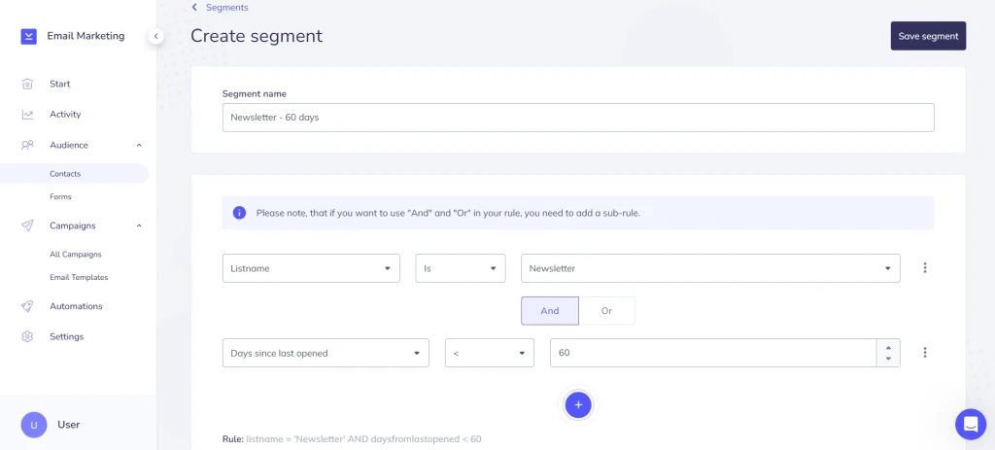995x450 pixels.
Task: Click the User name at the bottom
Action: click(x=69, y=425)
